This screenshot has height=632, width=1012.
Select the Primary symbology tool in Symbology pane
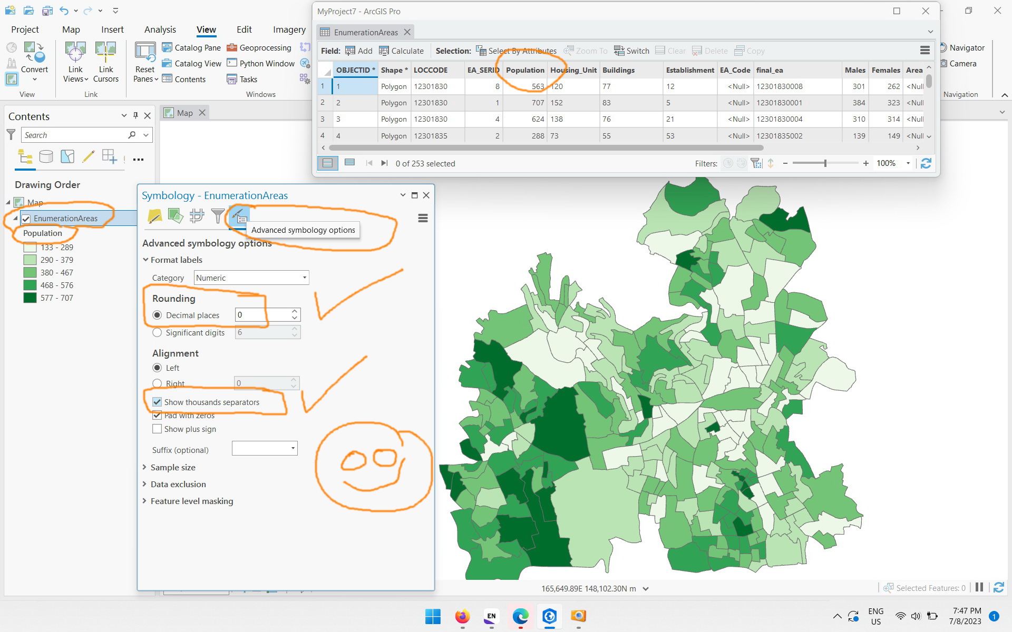click(x=155, y=216)
